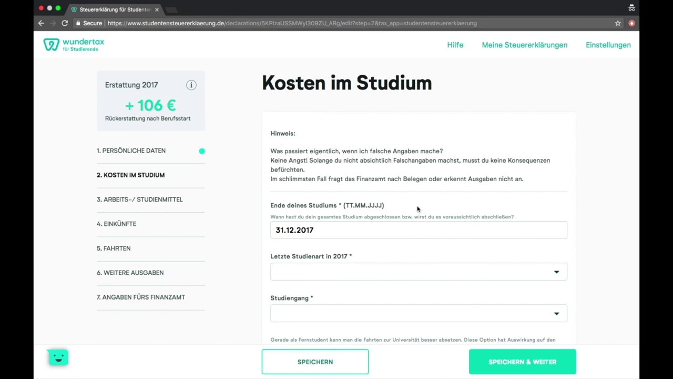Select the Steuererklärung für Studenten browser tab
673x379 pixels.
coord(115,9)
